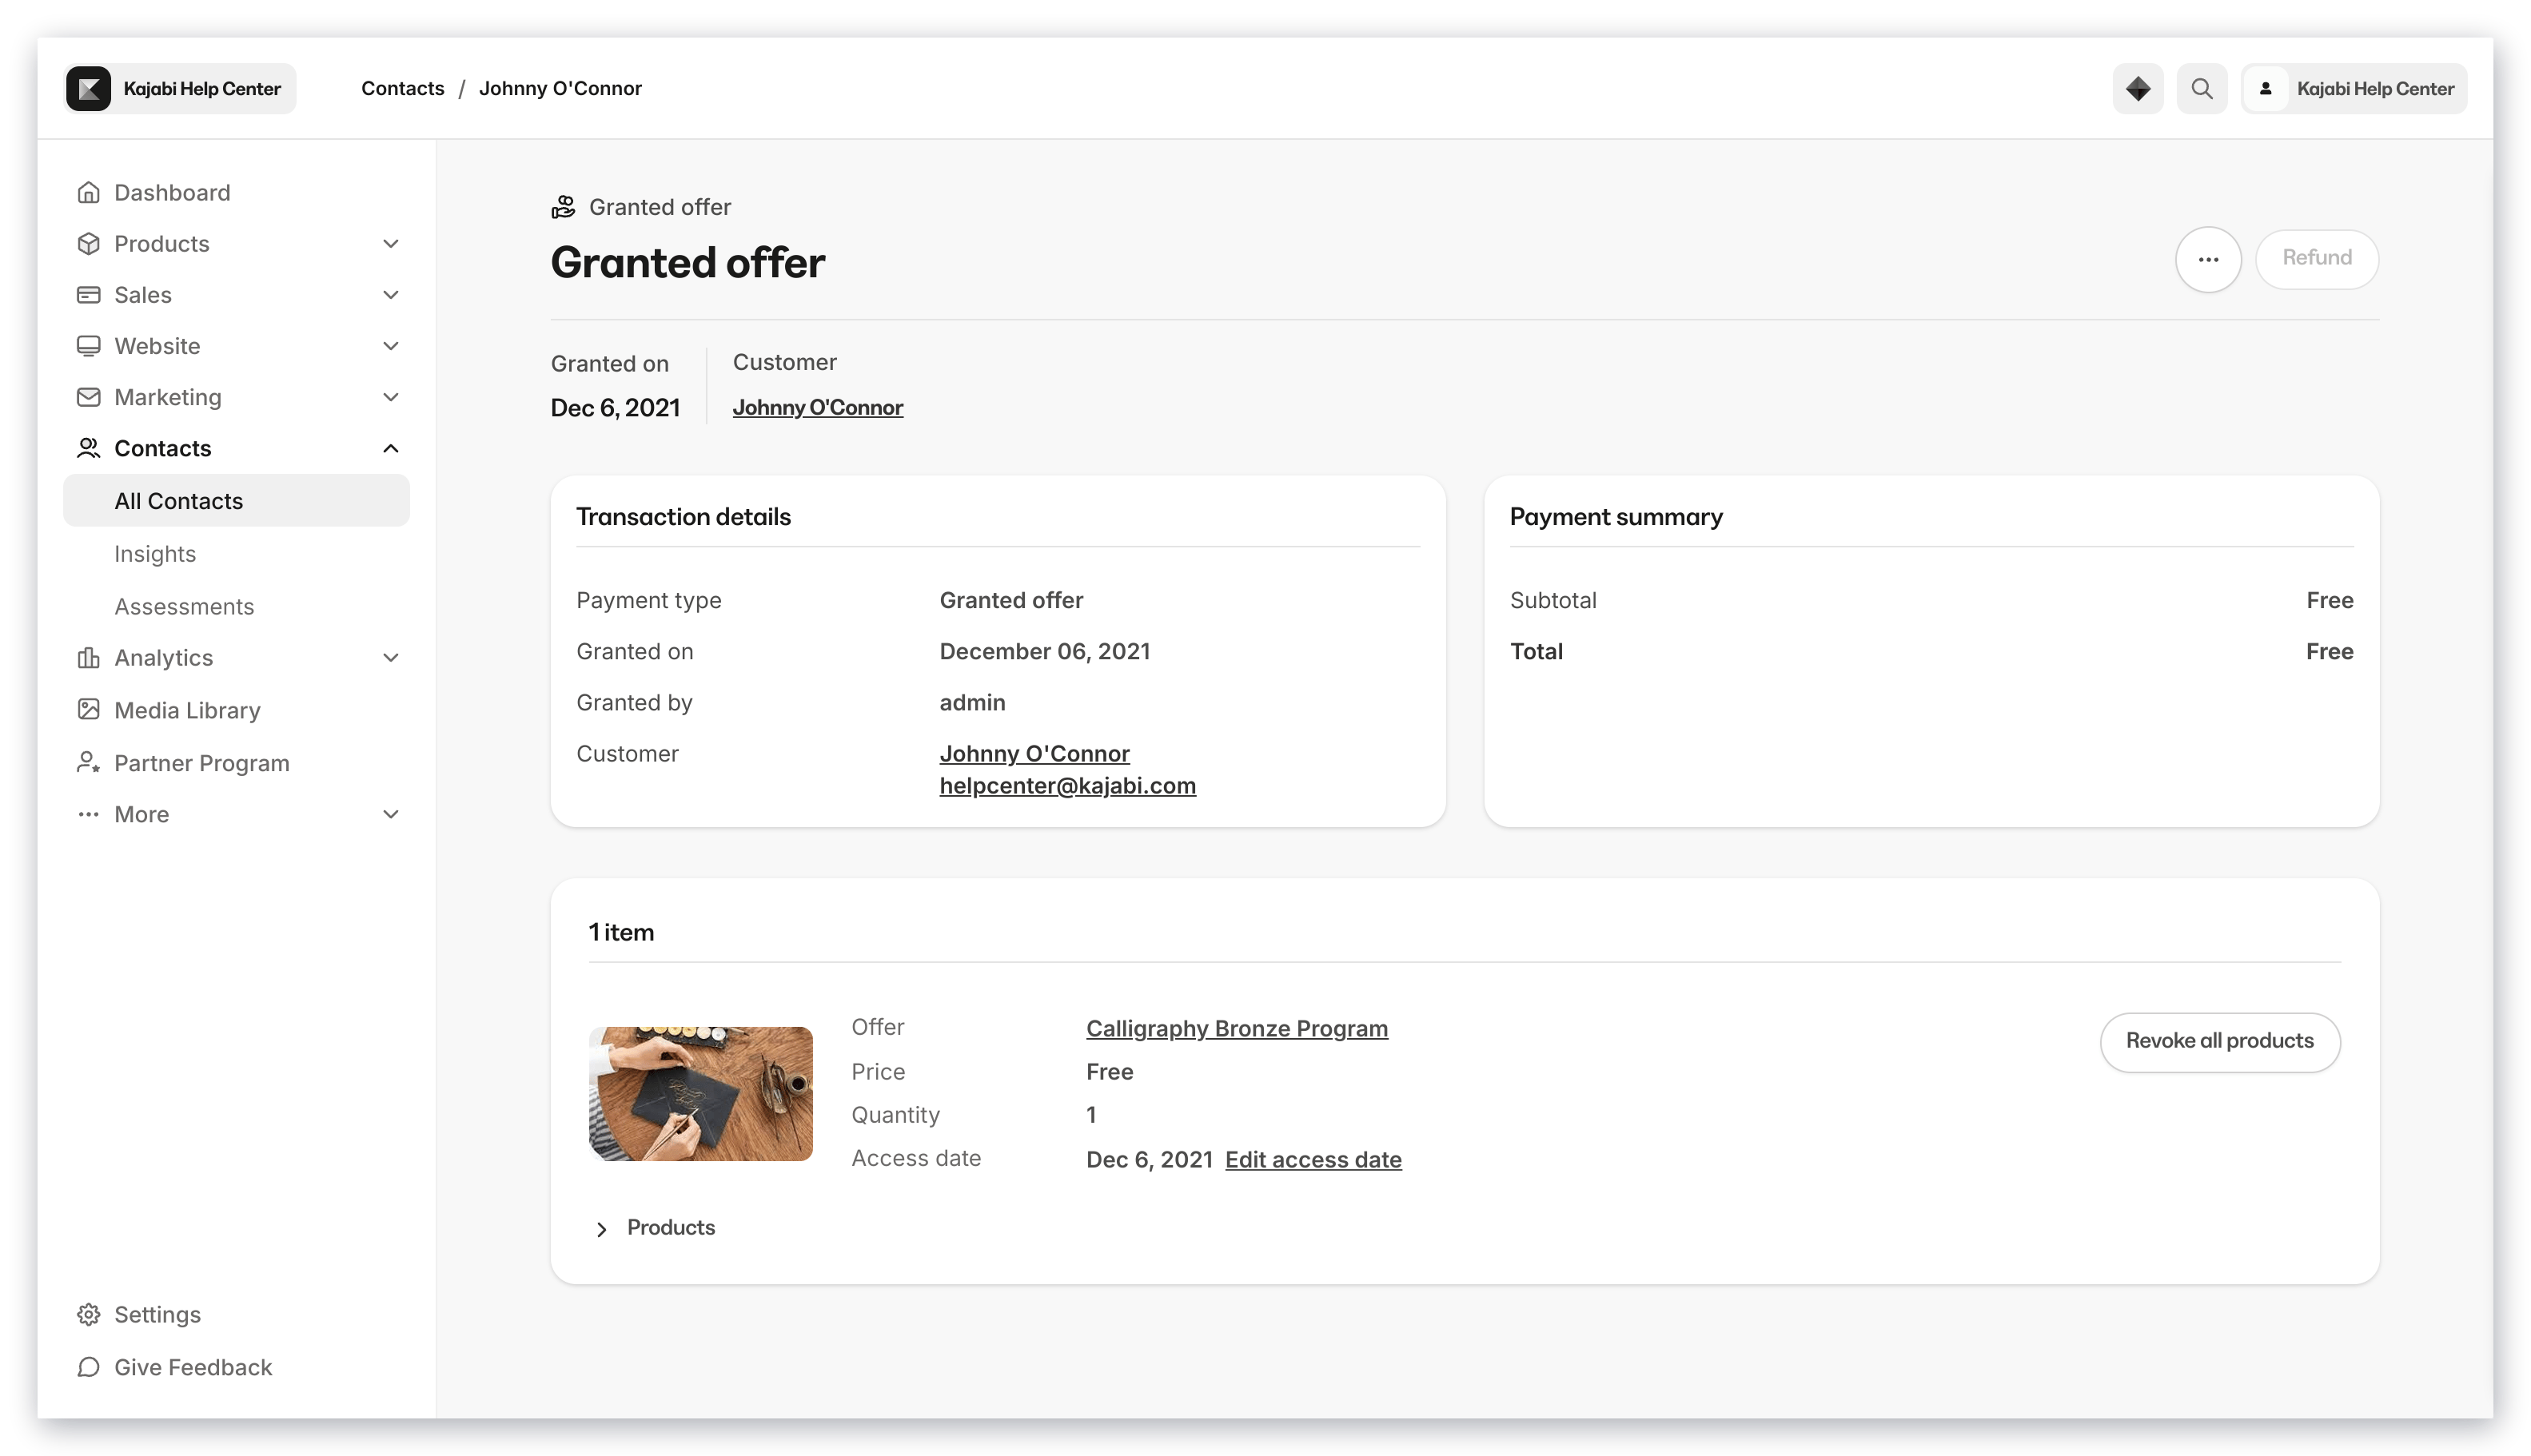Click the 'Payment summary' heading

tap(1616, 517)
